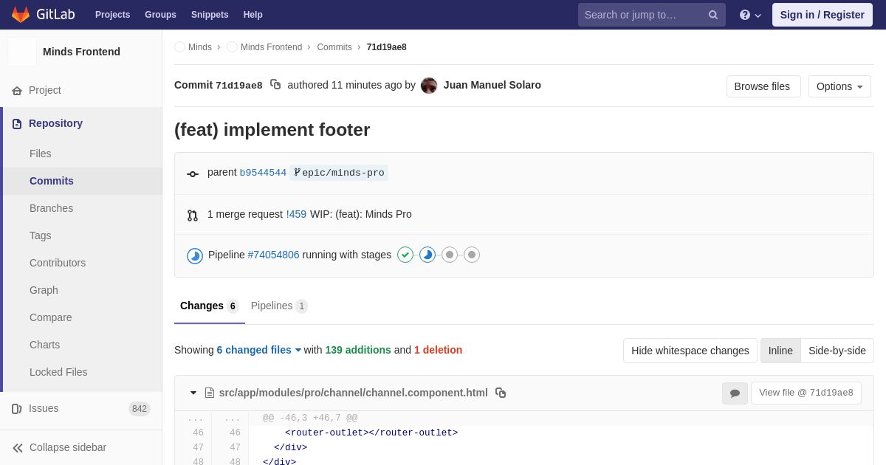
Task: Click the GitLab fox logo
Action: click(21, 15)
